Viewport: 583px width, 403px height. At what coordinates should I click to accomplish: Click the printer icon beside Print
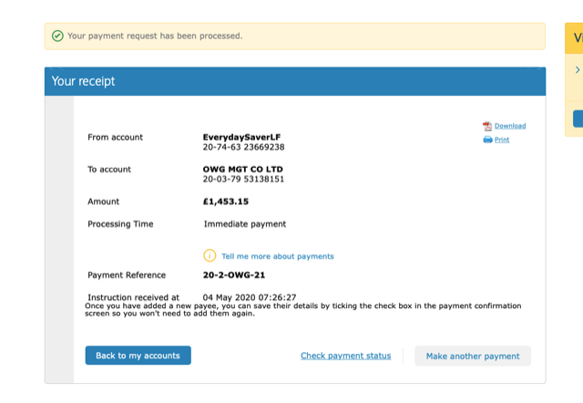coord(487,139)
